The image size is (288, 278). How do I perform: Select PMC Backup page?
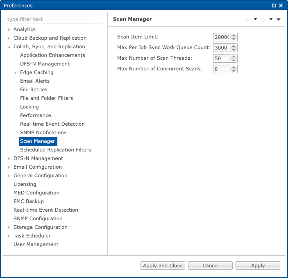(x=29, y=201)
